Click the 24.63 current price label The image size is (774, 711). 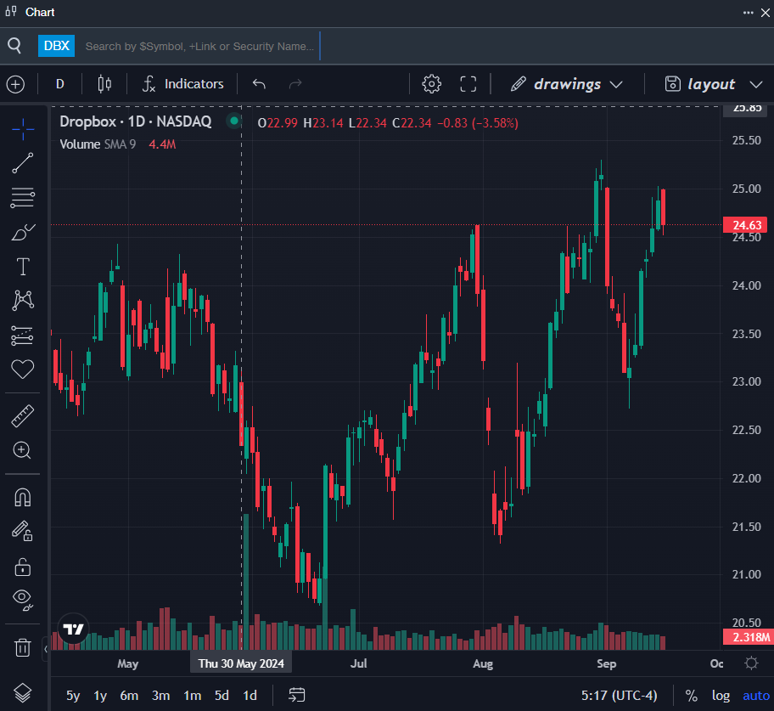(745, 225)
